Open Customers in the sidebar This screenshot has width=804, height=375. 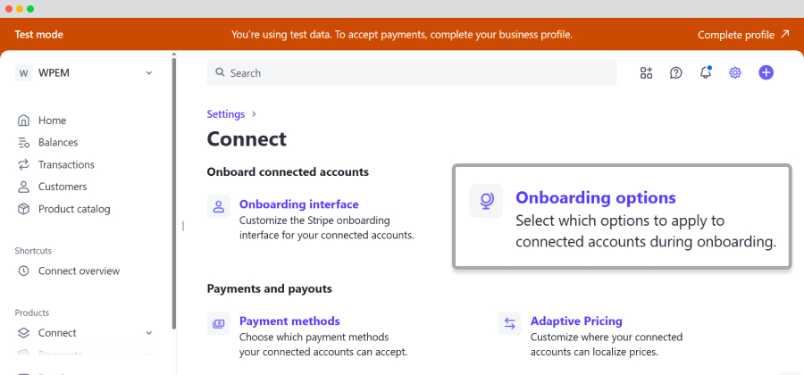click(x=63, y=187)
